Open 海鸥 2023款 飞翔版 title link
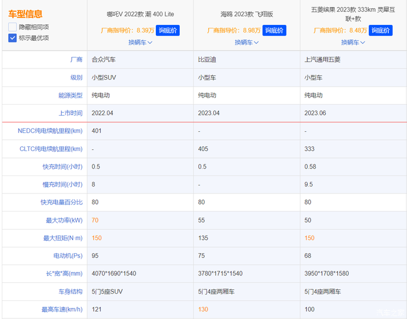The height and width of the screenshot is (319, 407). (247, 14)
